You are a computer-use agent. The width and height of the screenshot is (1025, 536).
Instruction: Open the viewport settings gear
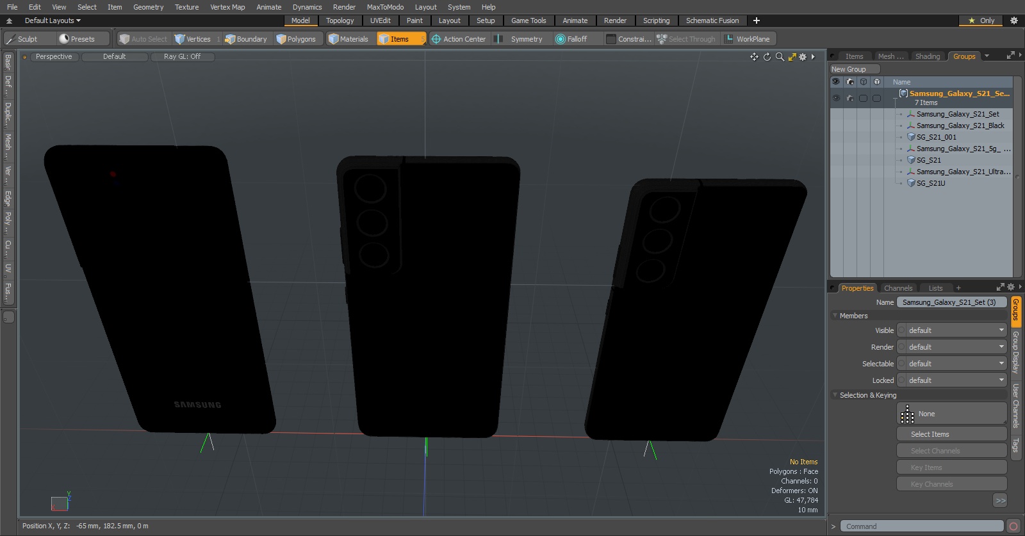click(803, 57)
